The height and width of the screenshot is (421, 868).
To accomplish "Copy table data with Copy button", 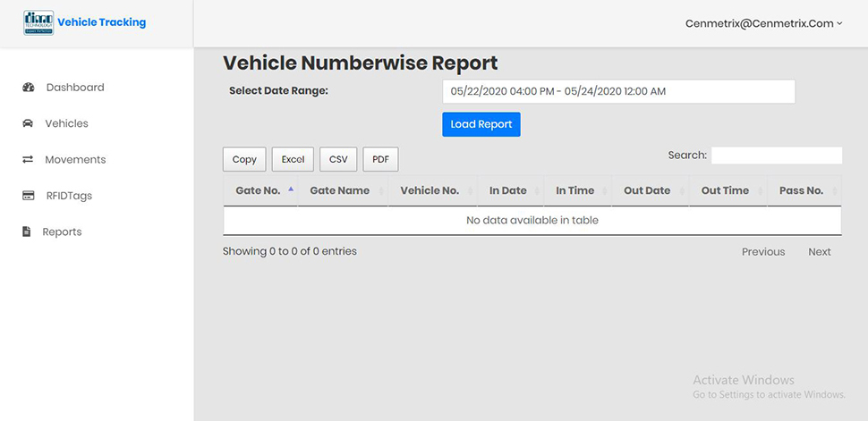I will click(244, 159).
